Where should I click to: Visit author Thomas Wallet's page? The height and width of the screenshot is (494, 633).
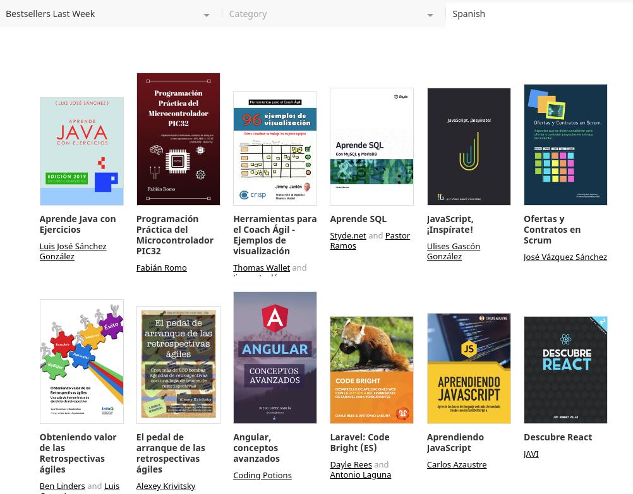click(x=262, y=268)
